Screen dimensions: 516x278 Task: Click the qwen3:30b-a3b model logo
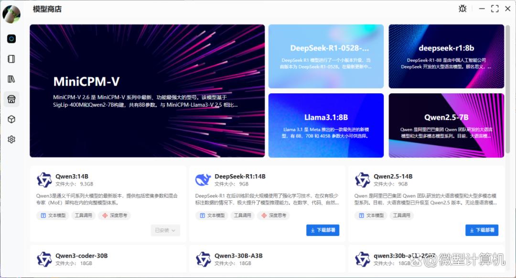coord(362,259)
